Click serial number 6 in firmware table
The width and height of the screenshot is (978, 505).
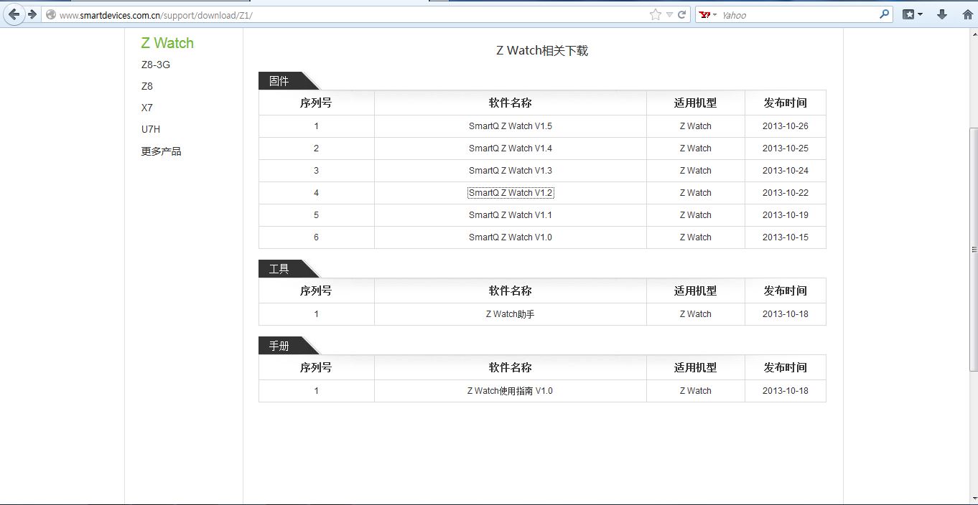[x=316, y=237]
